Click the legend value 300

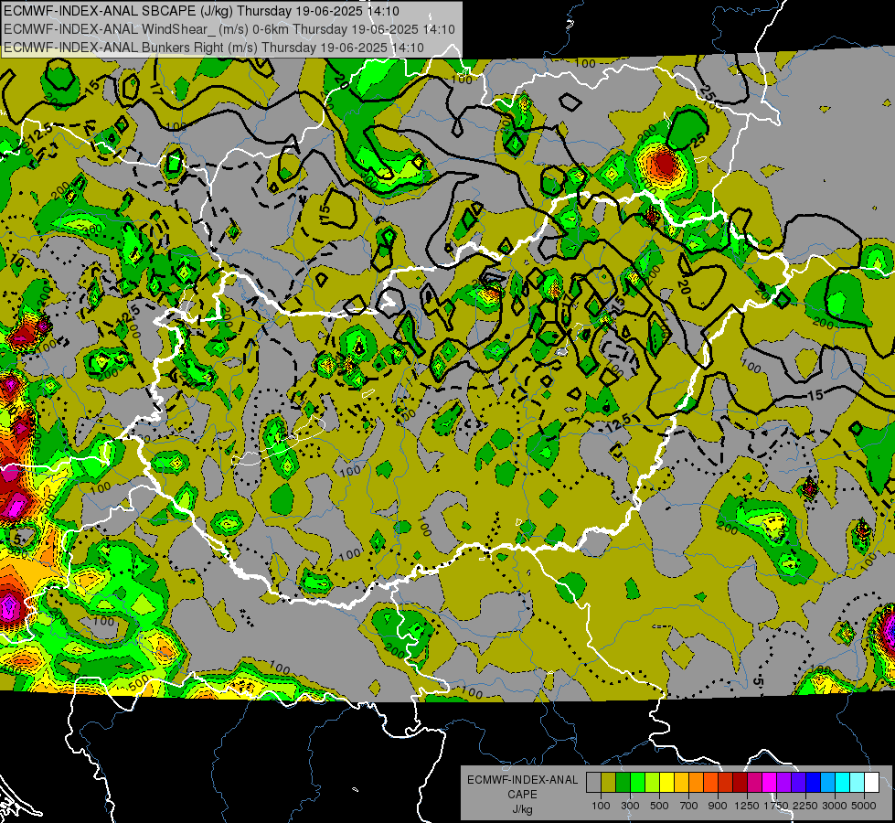(630, 806)
